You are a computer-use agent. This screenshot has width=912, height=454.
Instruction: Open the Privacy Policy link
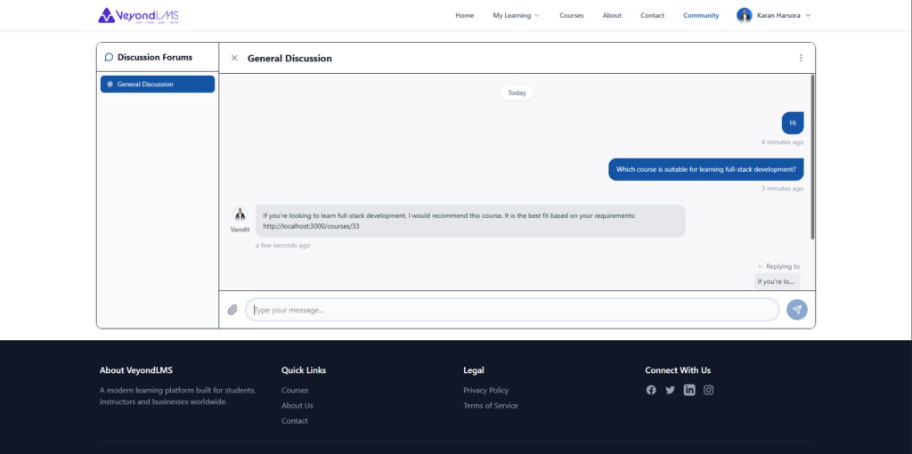pos(486,391)
